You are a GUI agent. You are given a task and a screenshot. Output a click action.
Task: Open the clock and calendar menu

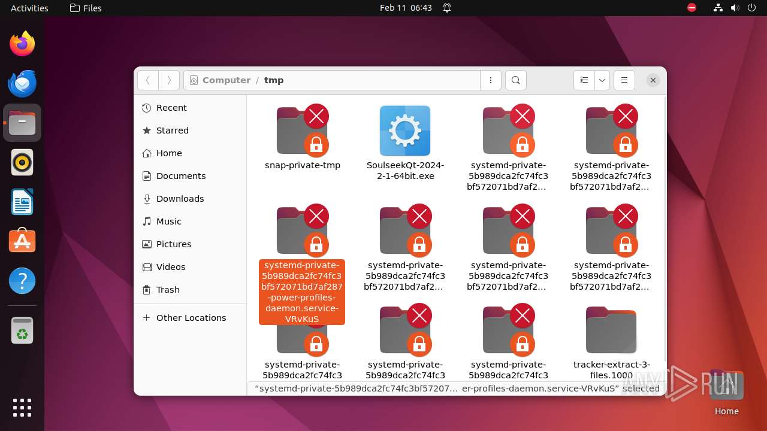point(406,8)
